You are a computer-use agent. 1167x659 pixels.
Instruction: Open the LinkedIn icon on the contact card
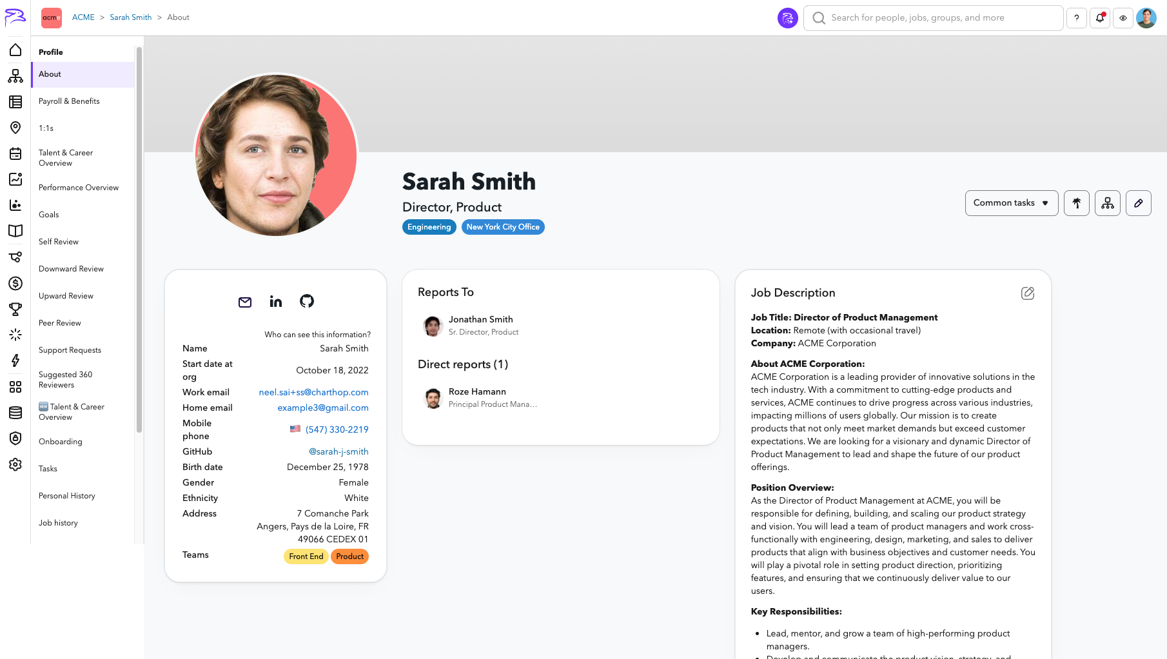276,301
